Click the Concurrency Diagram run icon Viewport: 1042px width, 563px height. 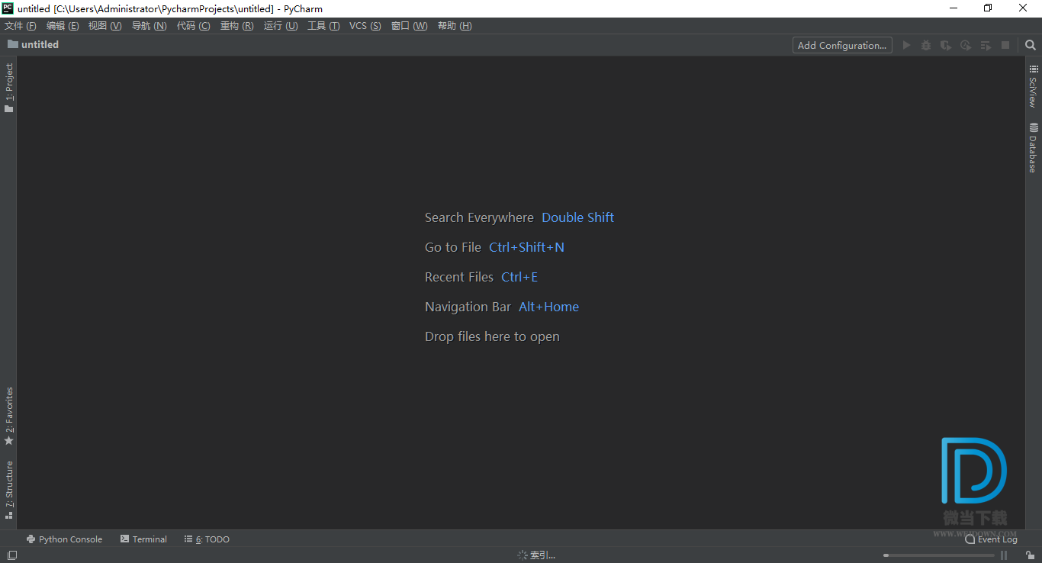(986, 45)
